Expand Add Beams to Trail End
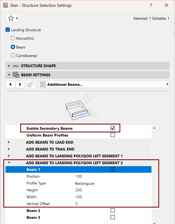Screen dimensions: 175x224 (x=9, y=149)
